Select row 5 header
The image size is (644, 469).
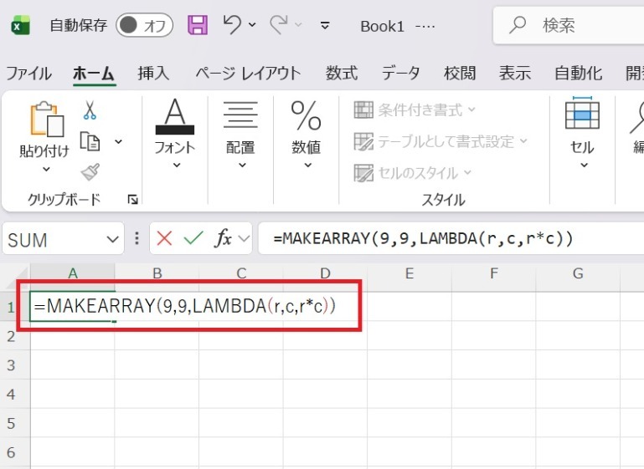pyautogui.click(x=11, y=424)
